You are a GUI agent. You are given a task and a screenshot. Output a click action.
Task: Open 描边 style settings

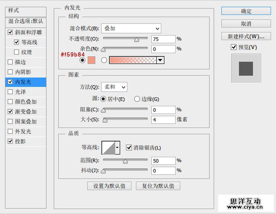click(20, 62)
